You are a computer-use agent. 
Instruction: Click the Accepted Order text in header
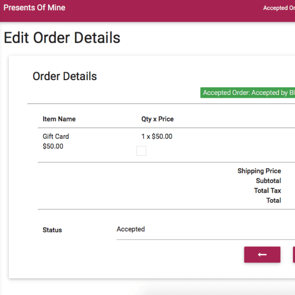click(x=279, y=8)
